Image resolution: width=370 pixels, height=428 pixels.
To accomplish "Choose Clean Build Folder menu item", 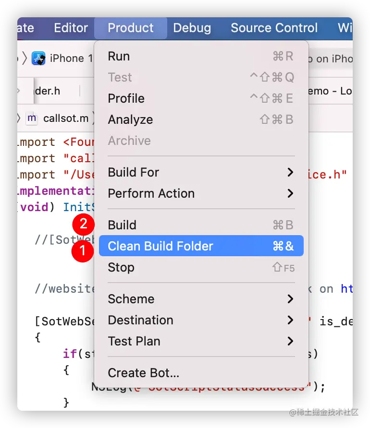I will pos(201,246).
